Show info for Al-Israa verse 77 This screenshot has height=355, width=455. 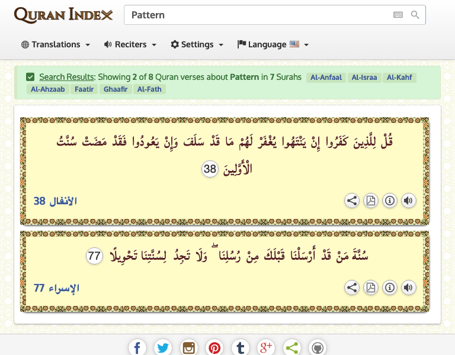389,288
